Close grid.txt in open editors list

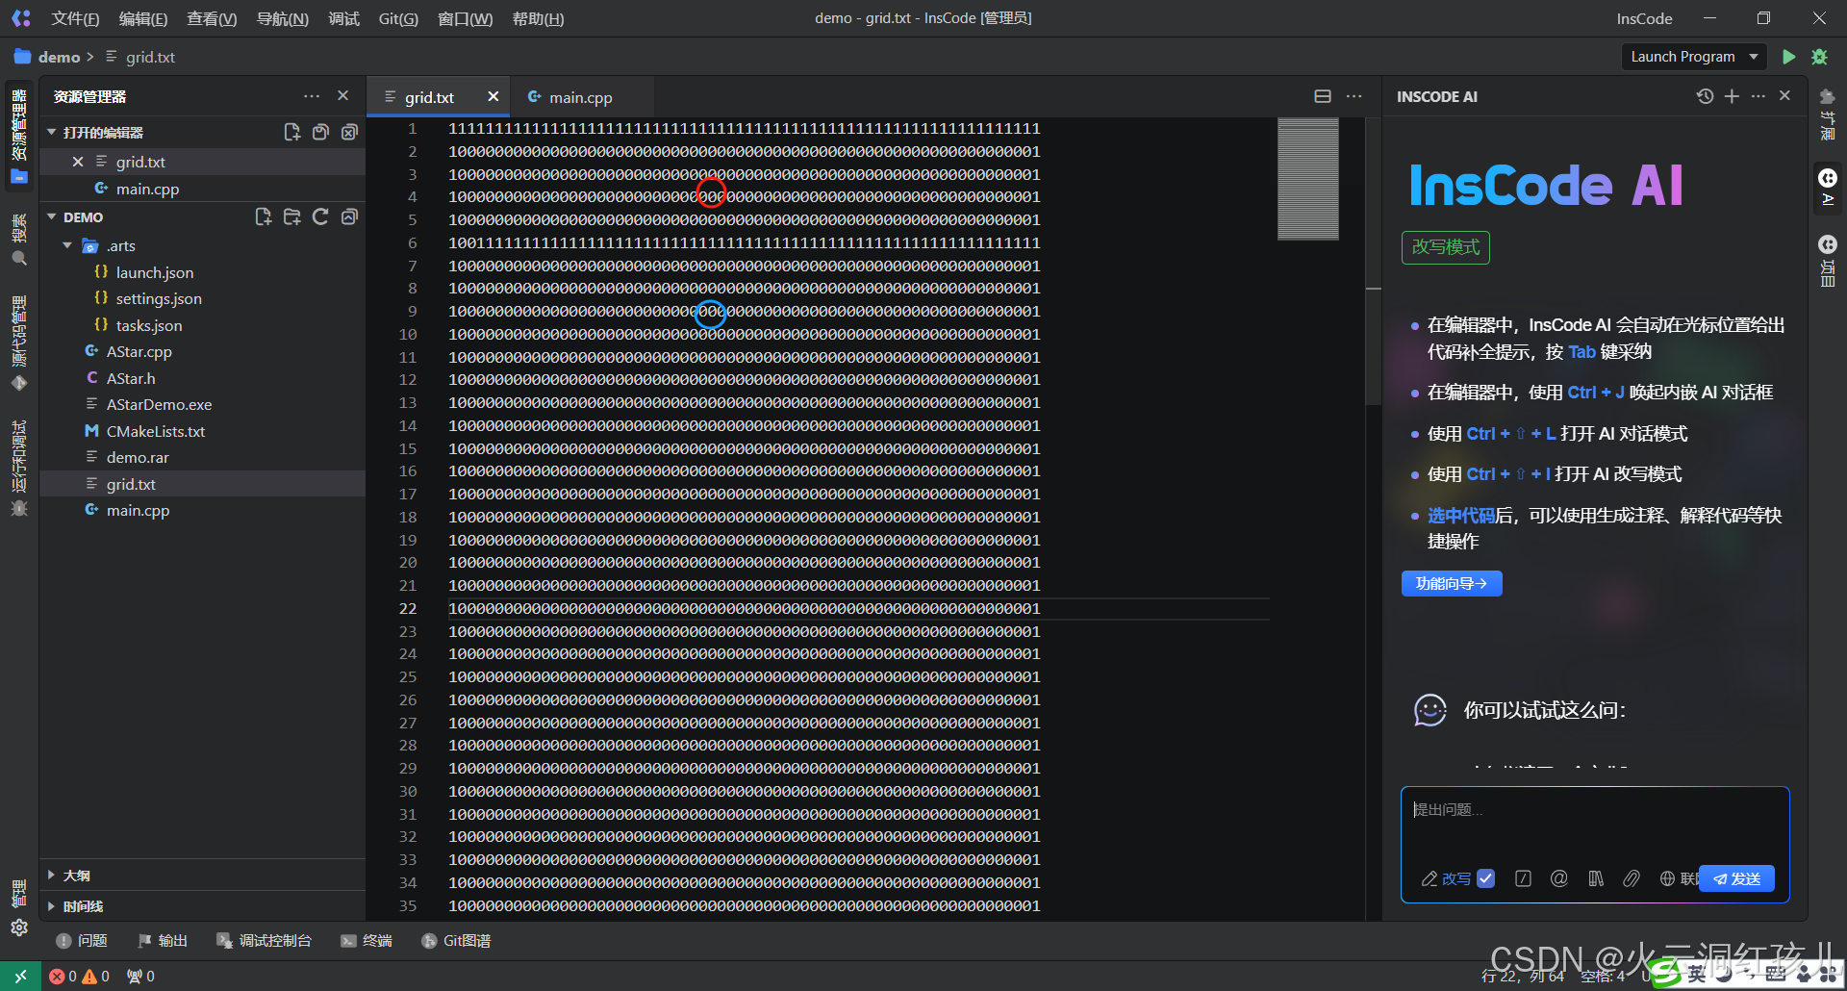[x=78, y=162]
